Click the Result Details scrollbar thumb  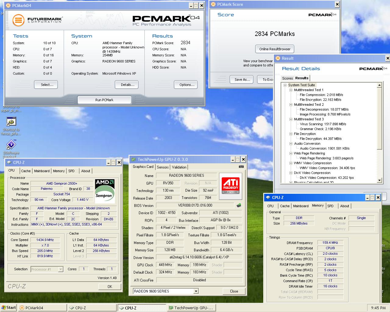point(379,119)
